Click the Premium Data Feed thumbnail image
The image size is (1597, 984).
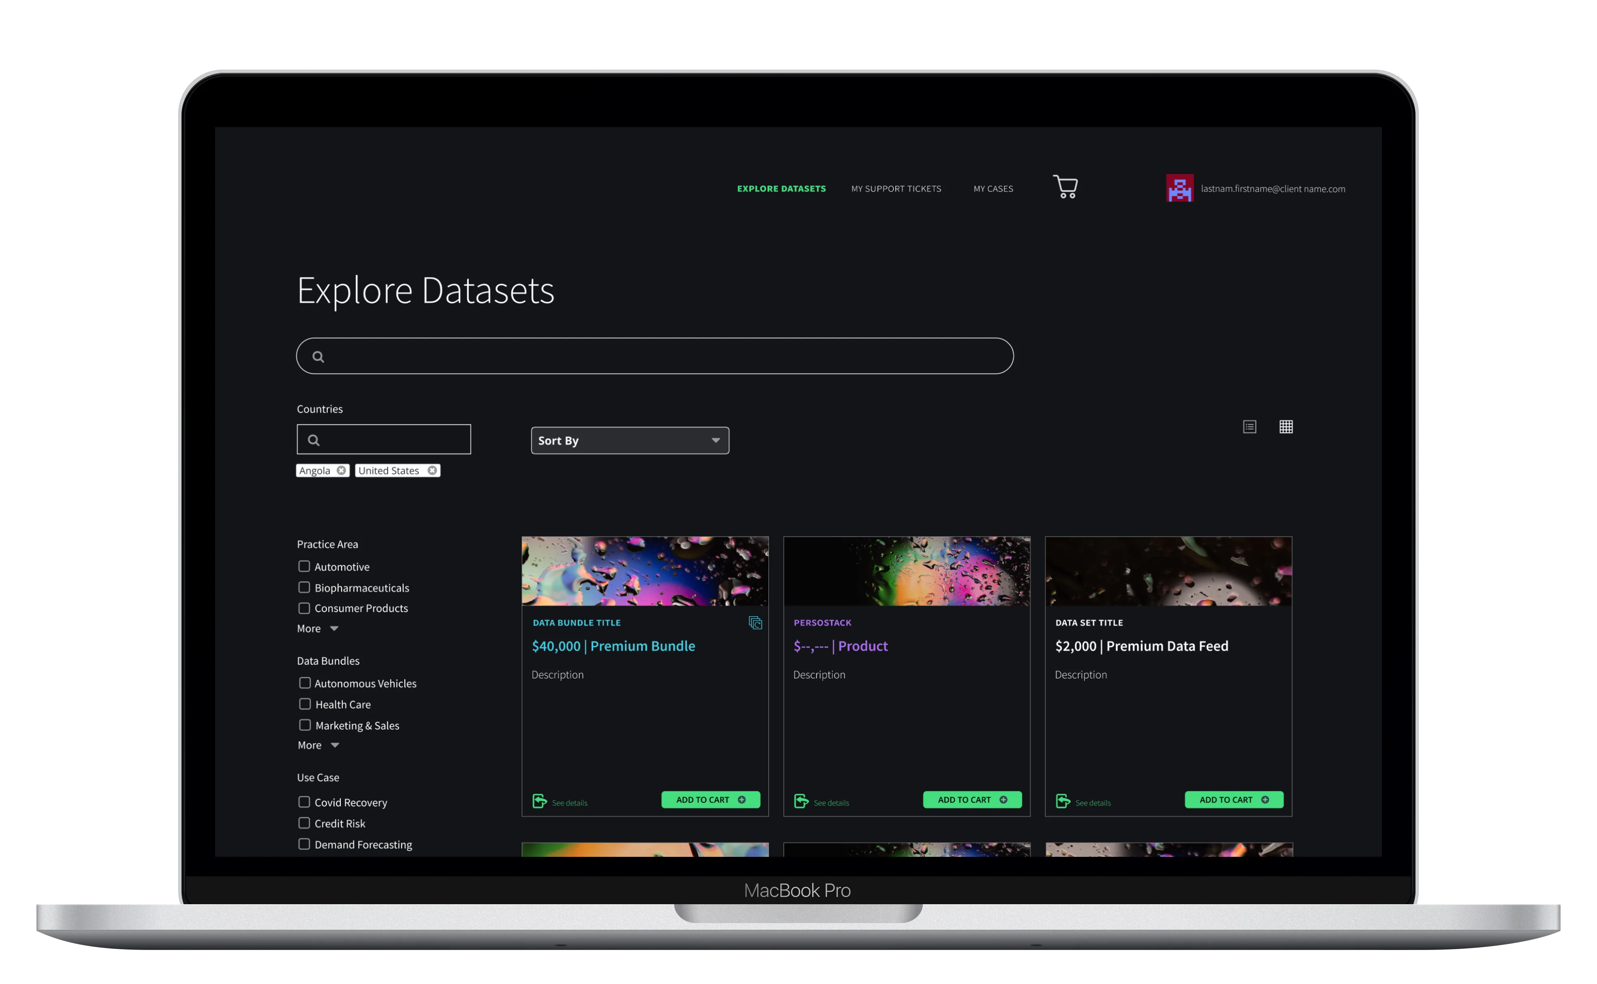[1168, 571]
